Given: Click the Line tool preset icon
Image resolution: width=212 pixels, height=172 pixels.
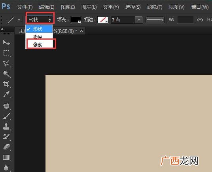Looking at the screenshot, I should click(11, 20).
